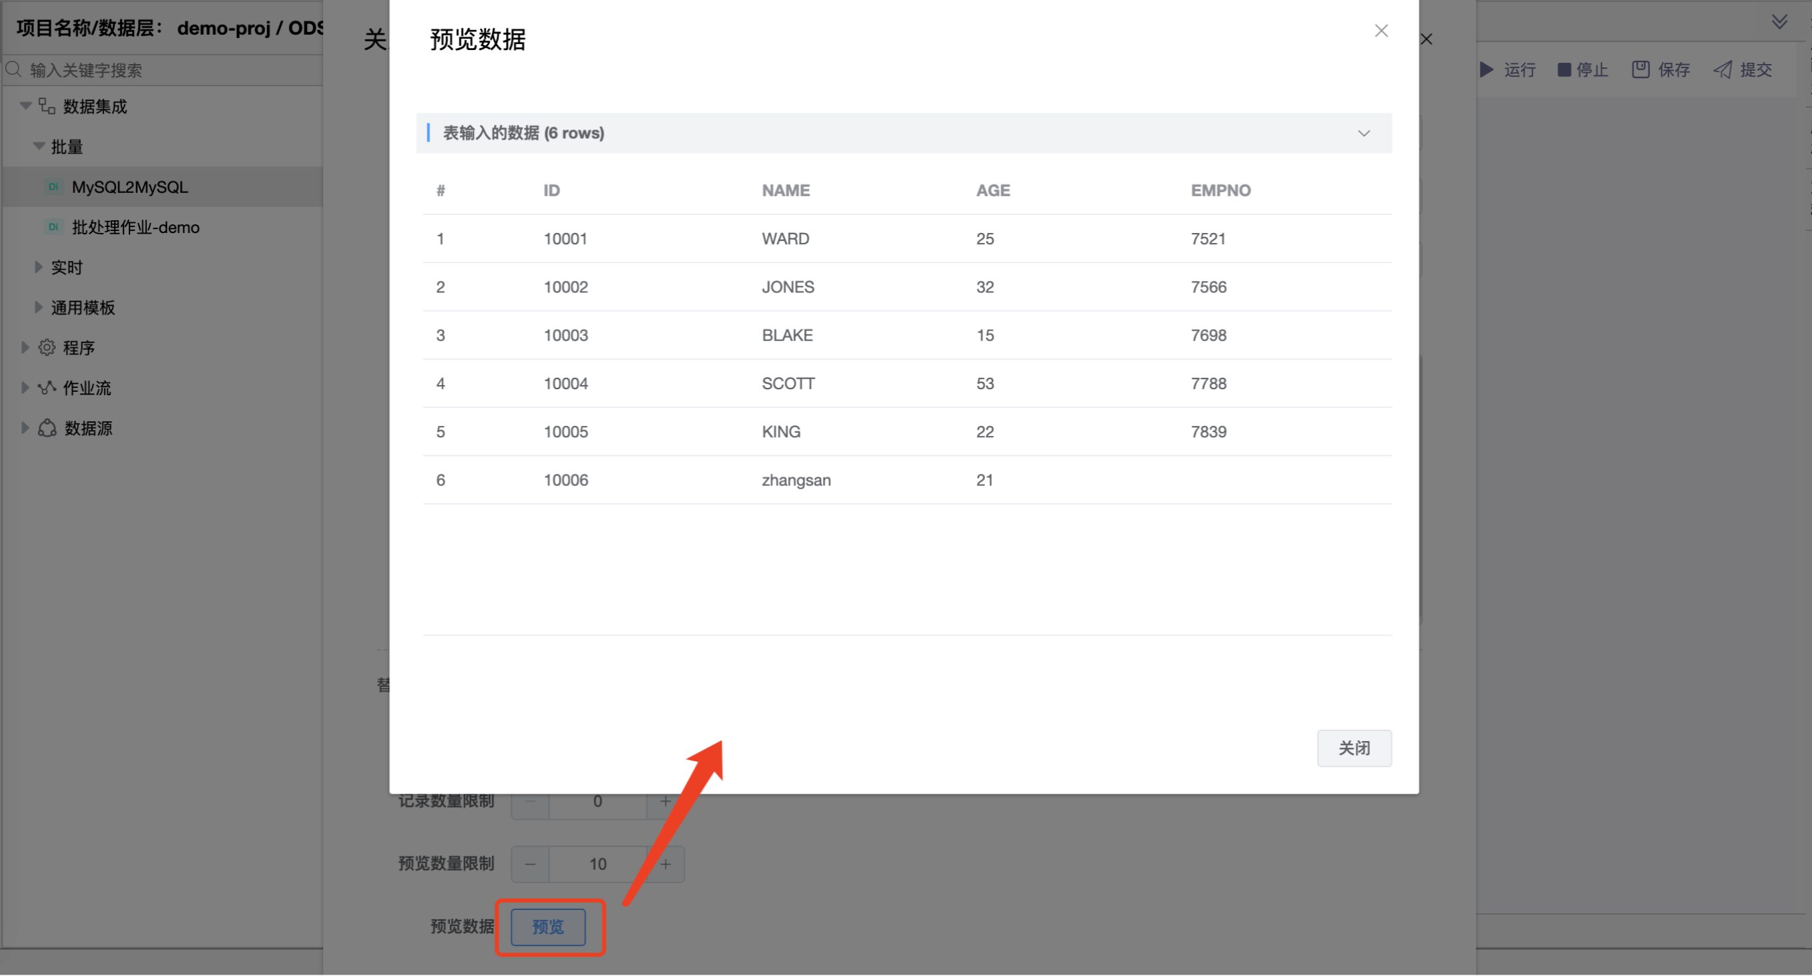Collapse the 批量 tree node
The width and height of the screenshot is (1812, 976).
point(39,146)
